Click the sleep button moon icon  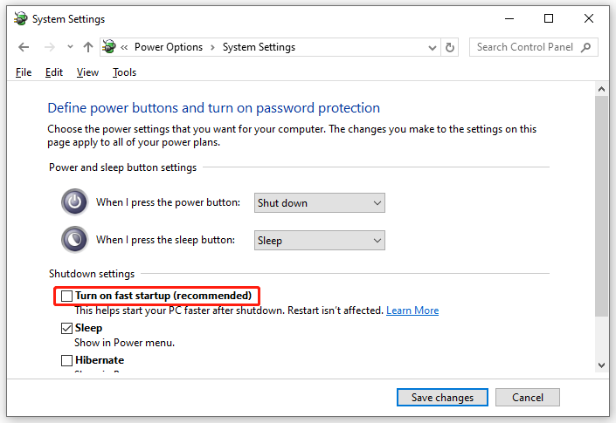coord(74,240)
